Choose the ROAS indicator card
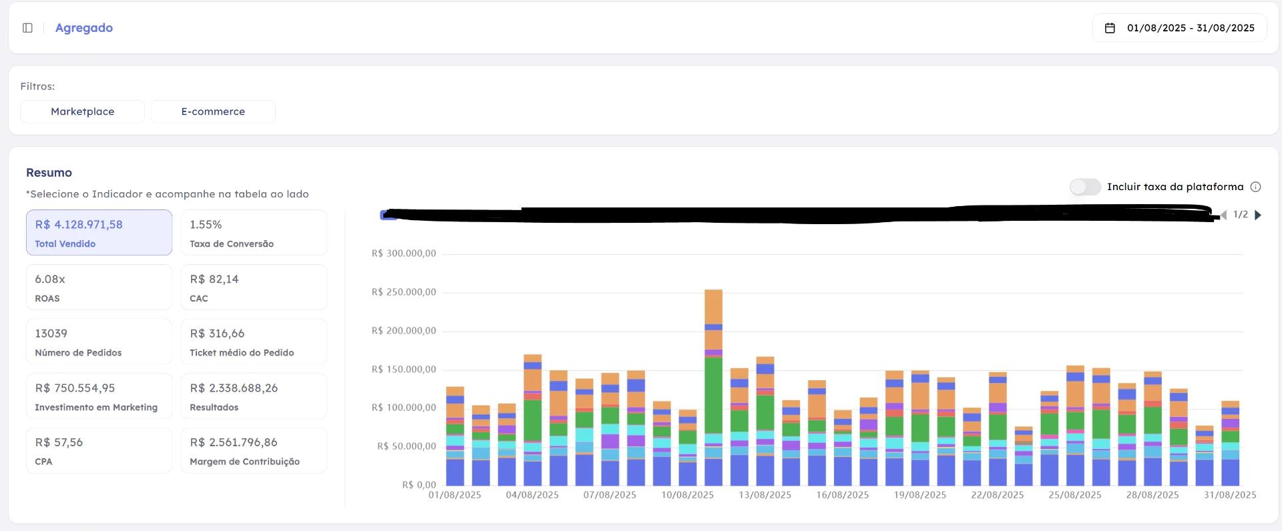The image size is (1282, 531). (x=99, y=288)
